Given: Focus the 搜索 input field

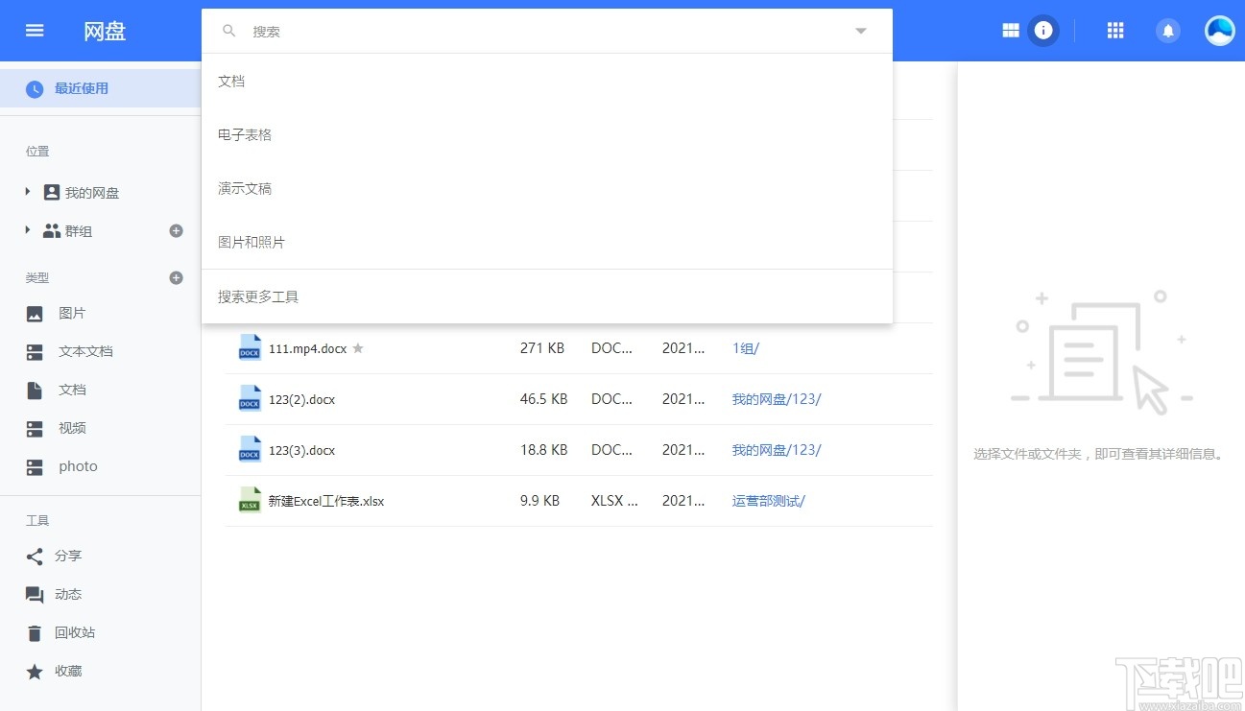Looking at the screenshot, I should [x=547, y=31].
